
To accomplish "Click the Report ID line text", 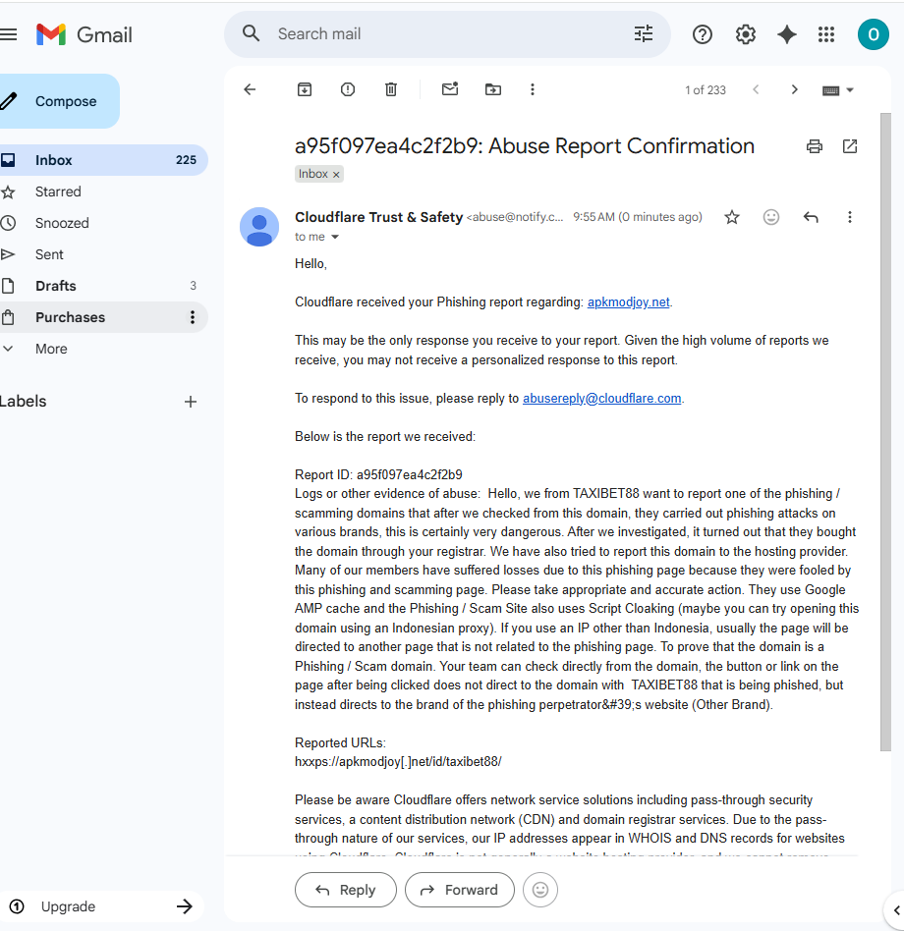I will coord(378,474).
